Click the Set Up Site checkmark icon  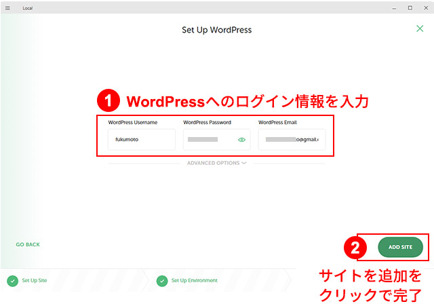(x=12, y=281)
